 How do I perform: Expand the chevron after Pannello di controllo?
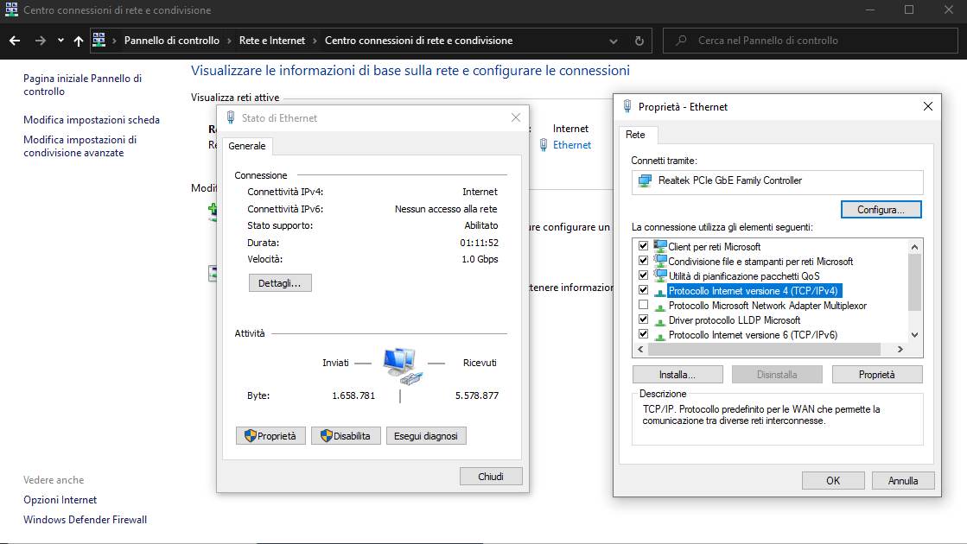tap(229, 41)
